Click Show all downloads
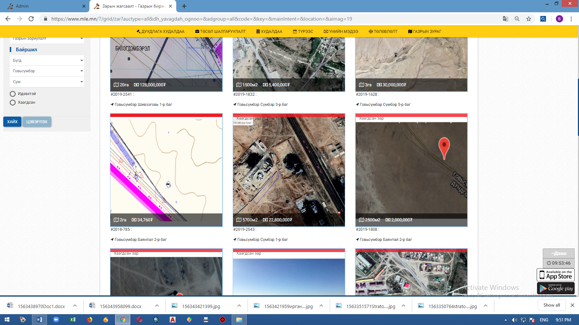Viewport: 579px width, 325px height. [x=551, y=305]
